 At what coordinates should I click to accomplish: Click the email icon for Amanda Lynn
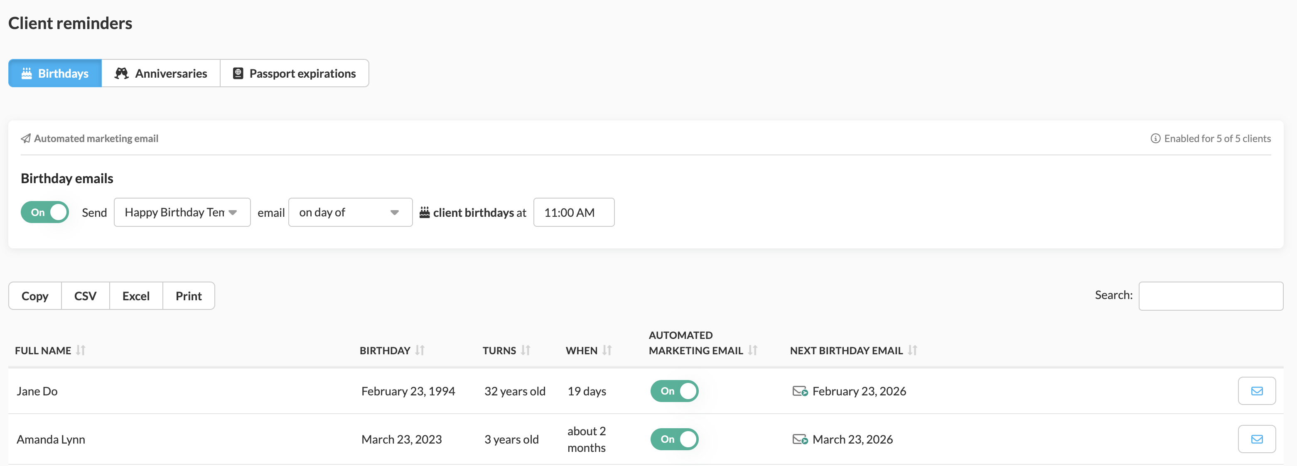pos(1256,439)
